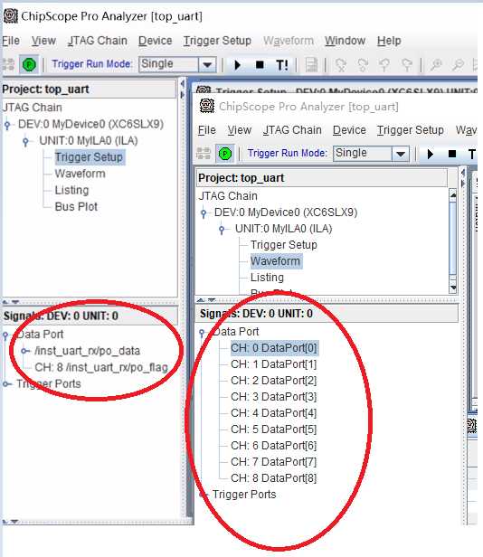Open Trigger Run Mode dropdown in front window

(401, 154)
